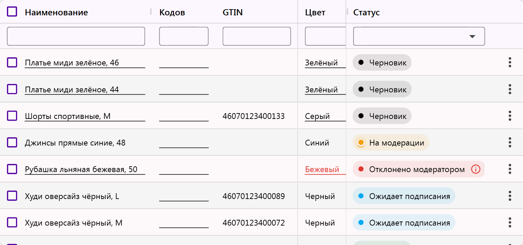Click the GTIN value 46070123400133

(254, 116)
